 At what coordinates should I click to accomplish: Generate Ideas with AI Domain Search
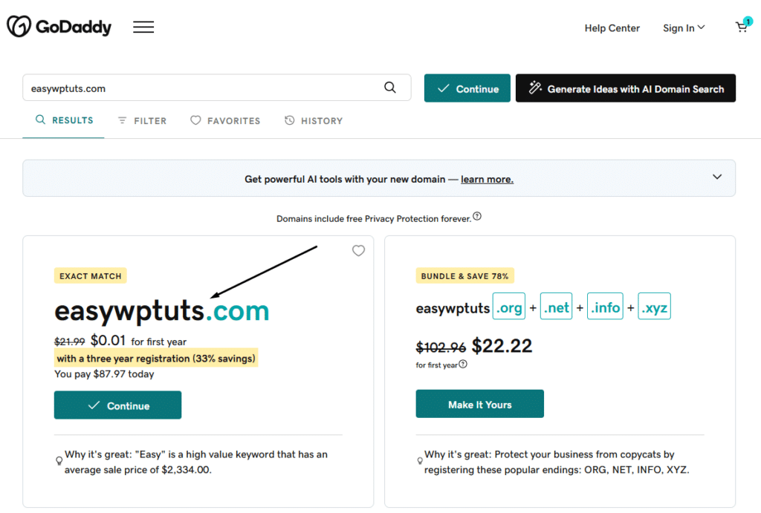click(625, 88)
